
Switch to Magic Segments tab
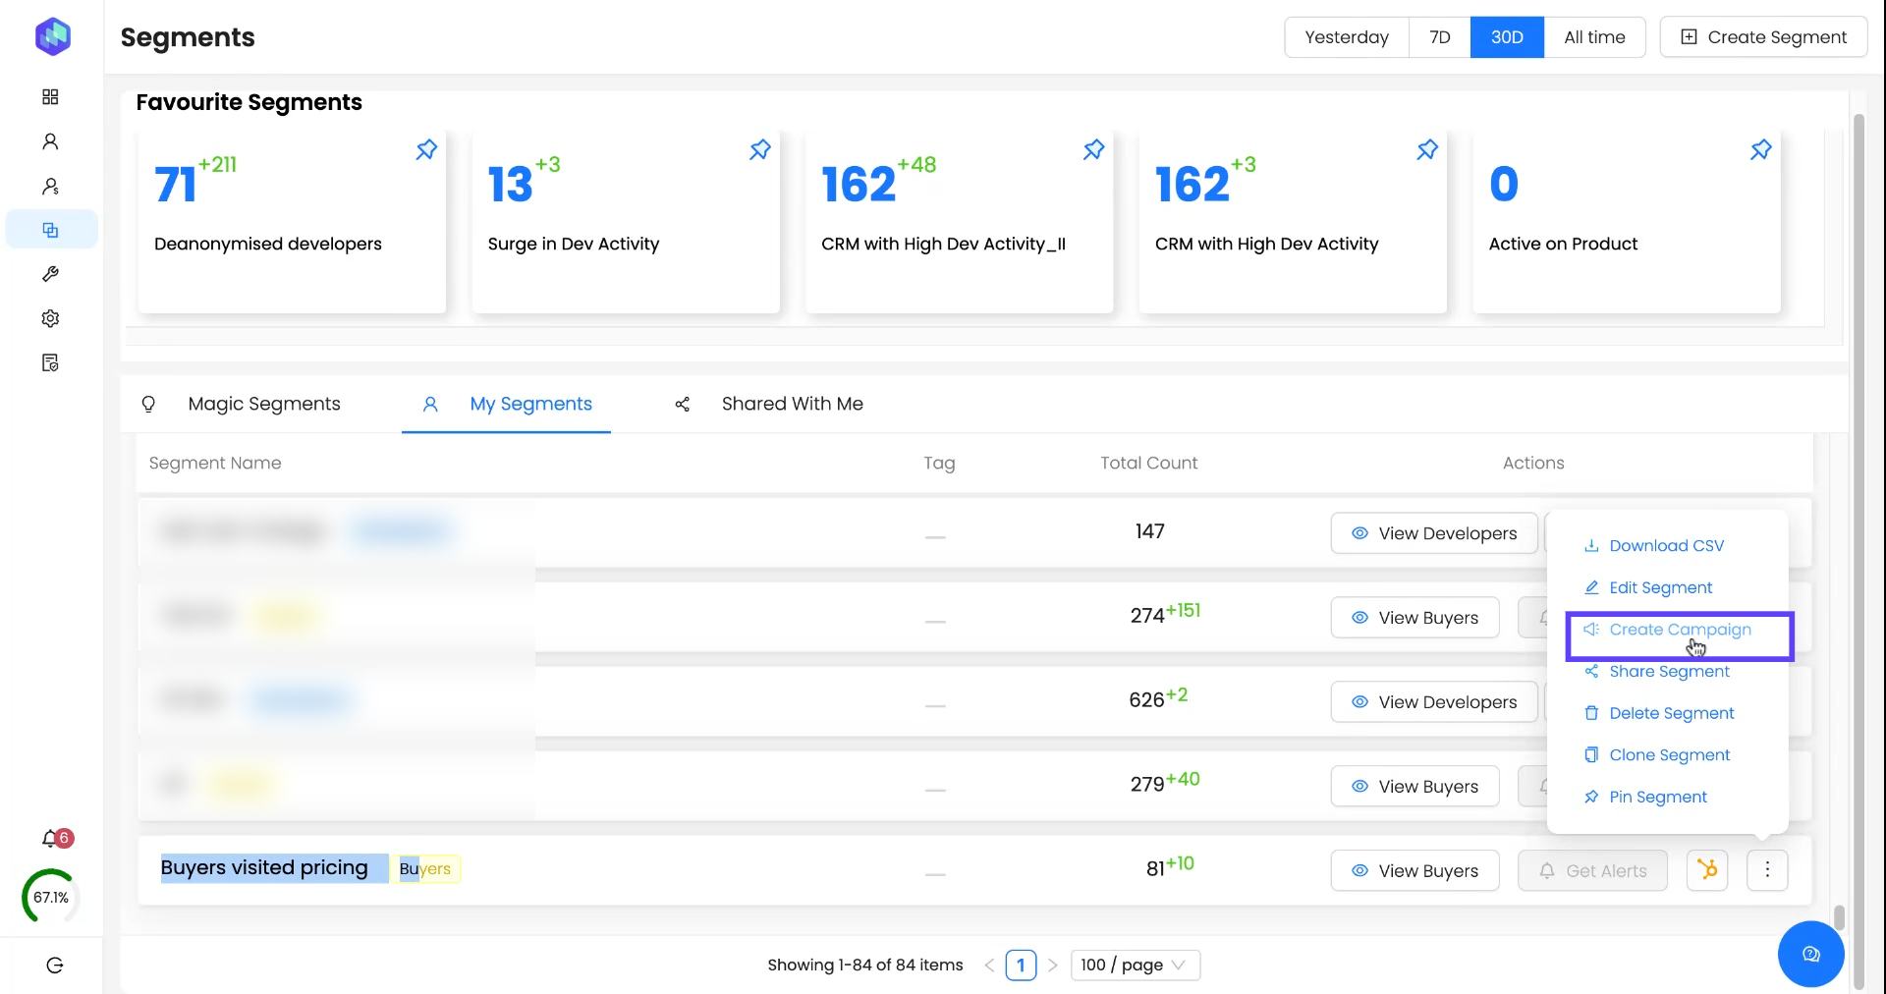pos(263,404)
